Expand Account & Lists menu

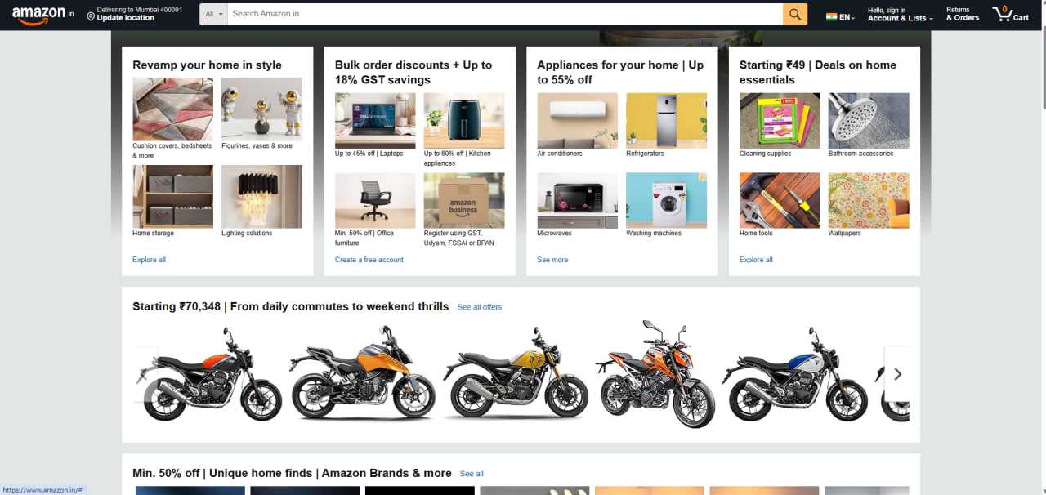[900, 15]
